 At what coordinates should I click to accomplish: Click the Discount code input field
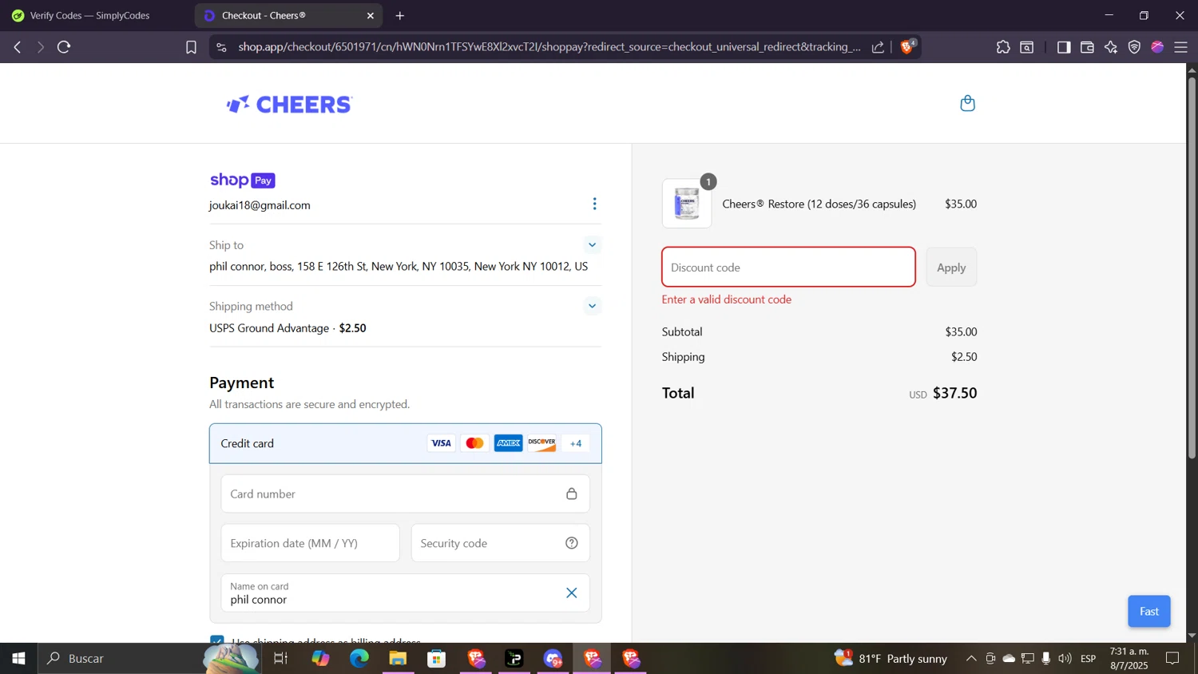pos(788,268)
